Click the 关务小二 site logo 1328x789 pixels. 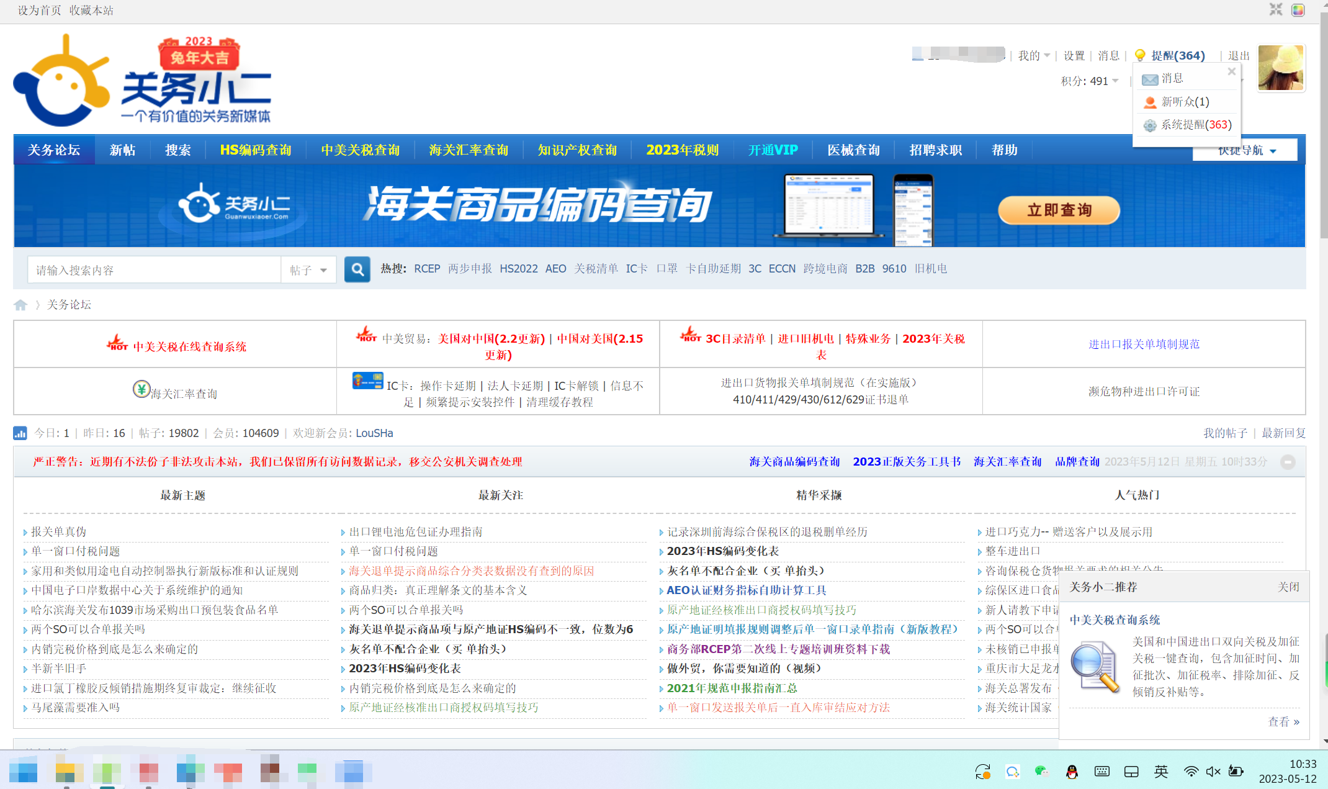[143, 81]
